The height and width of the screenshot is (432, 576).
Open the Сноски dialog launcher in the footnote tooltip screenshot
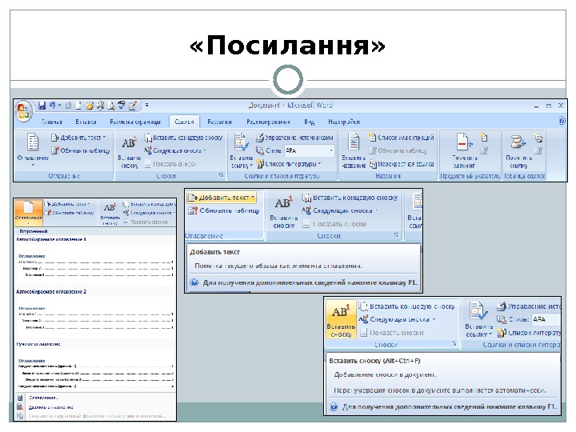[x=454, y=344]
